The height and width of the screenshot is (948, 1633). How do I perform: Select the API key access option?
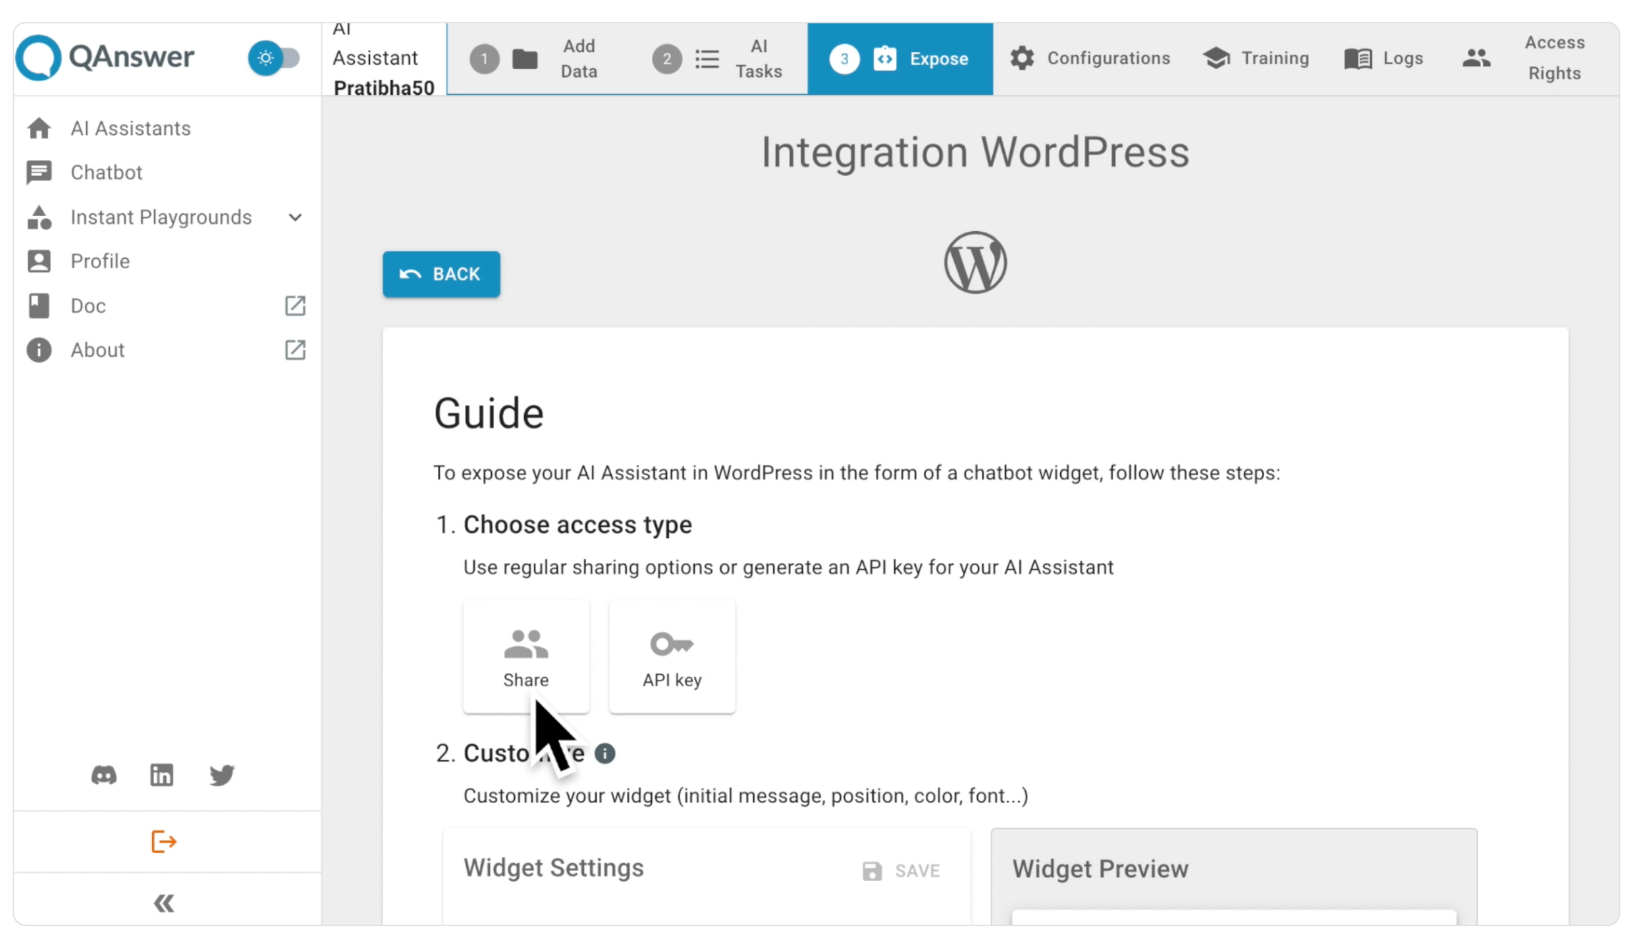tap(672, 656)
